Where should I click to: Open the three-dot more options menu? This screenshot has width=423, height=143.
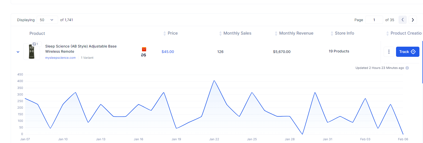click(389, 52)
